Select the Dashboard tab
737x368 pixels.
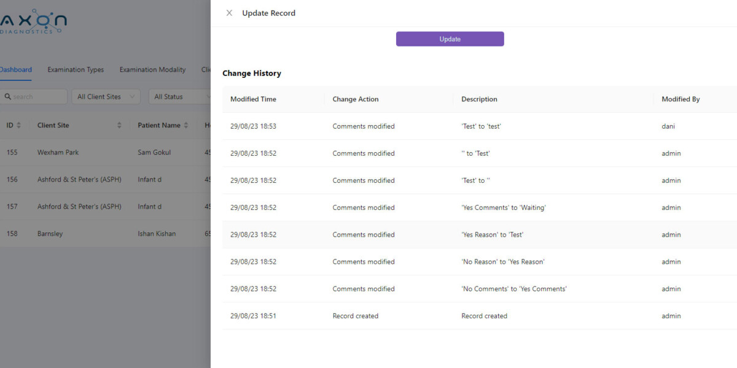pos(14,69)
